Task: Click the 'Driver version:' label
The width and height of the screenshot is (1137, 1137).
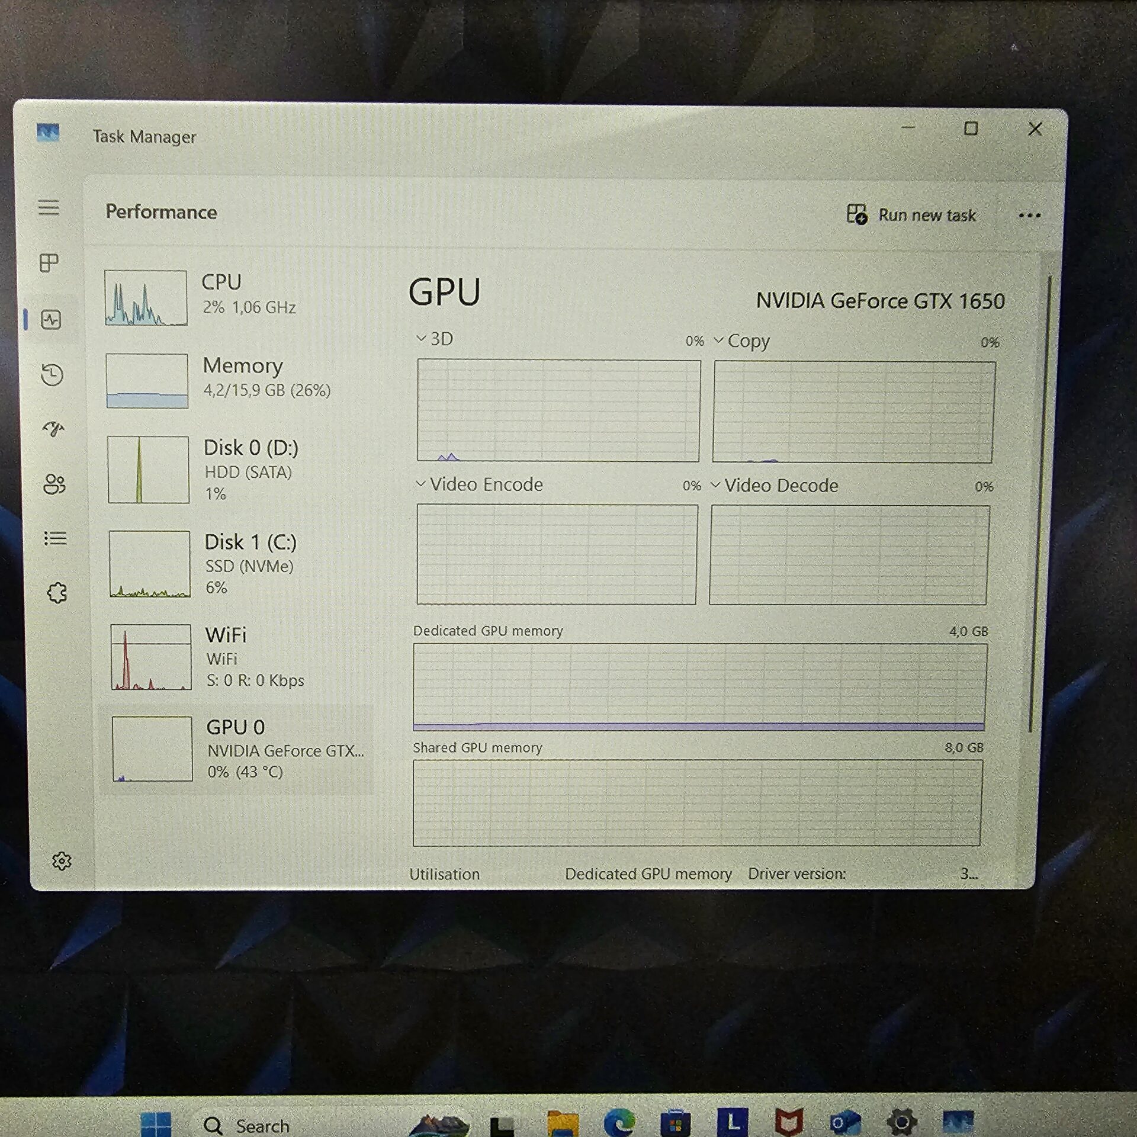Action: tap(796, 873)
